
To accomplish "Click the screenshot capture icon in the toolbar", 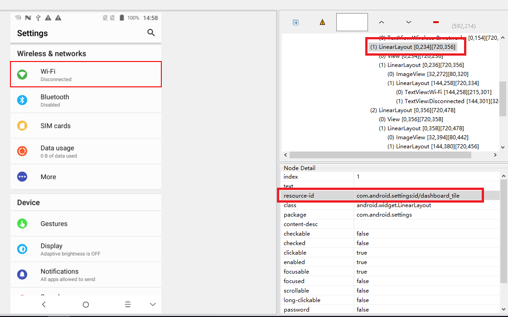I will pyautogui.click(x=295, y=22).
